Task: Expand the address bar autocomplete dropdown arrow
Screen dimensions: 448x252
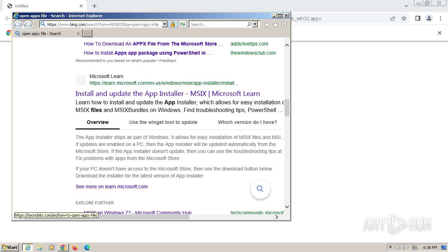Action: point(165,24)
